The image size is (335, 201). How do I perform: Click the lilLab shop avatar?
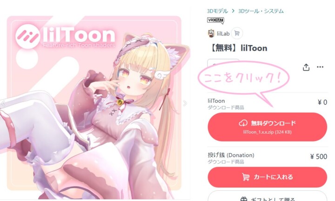211,33
